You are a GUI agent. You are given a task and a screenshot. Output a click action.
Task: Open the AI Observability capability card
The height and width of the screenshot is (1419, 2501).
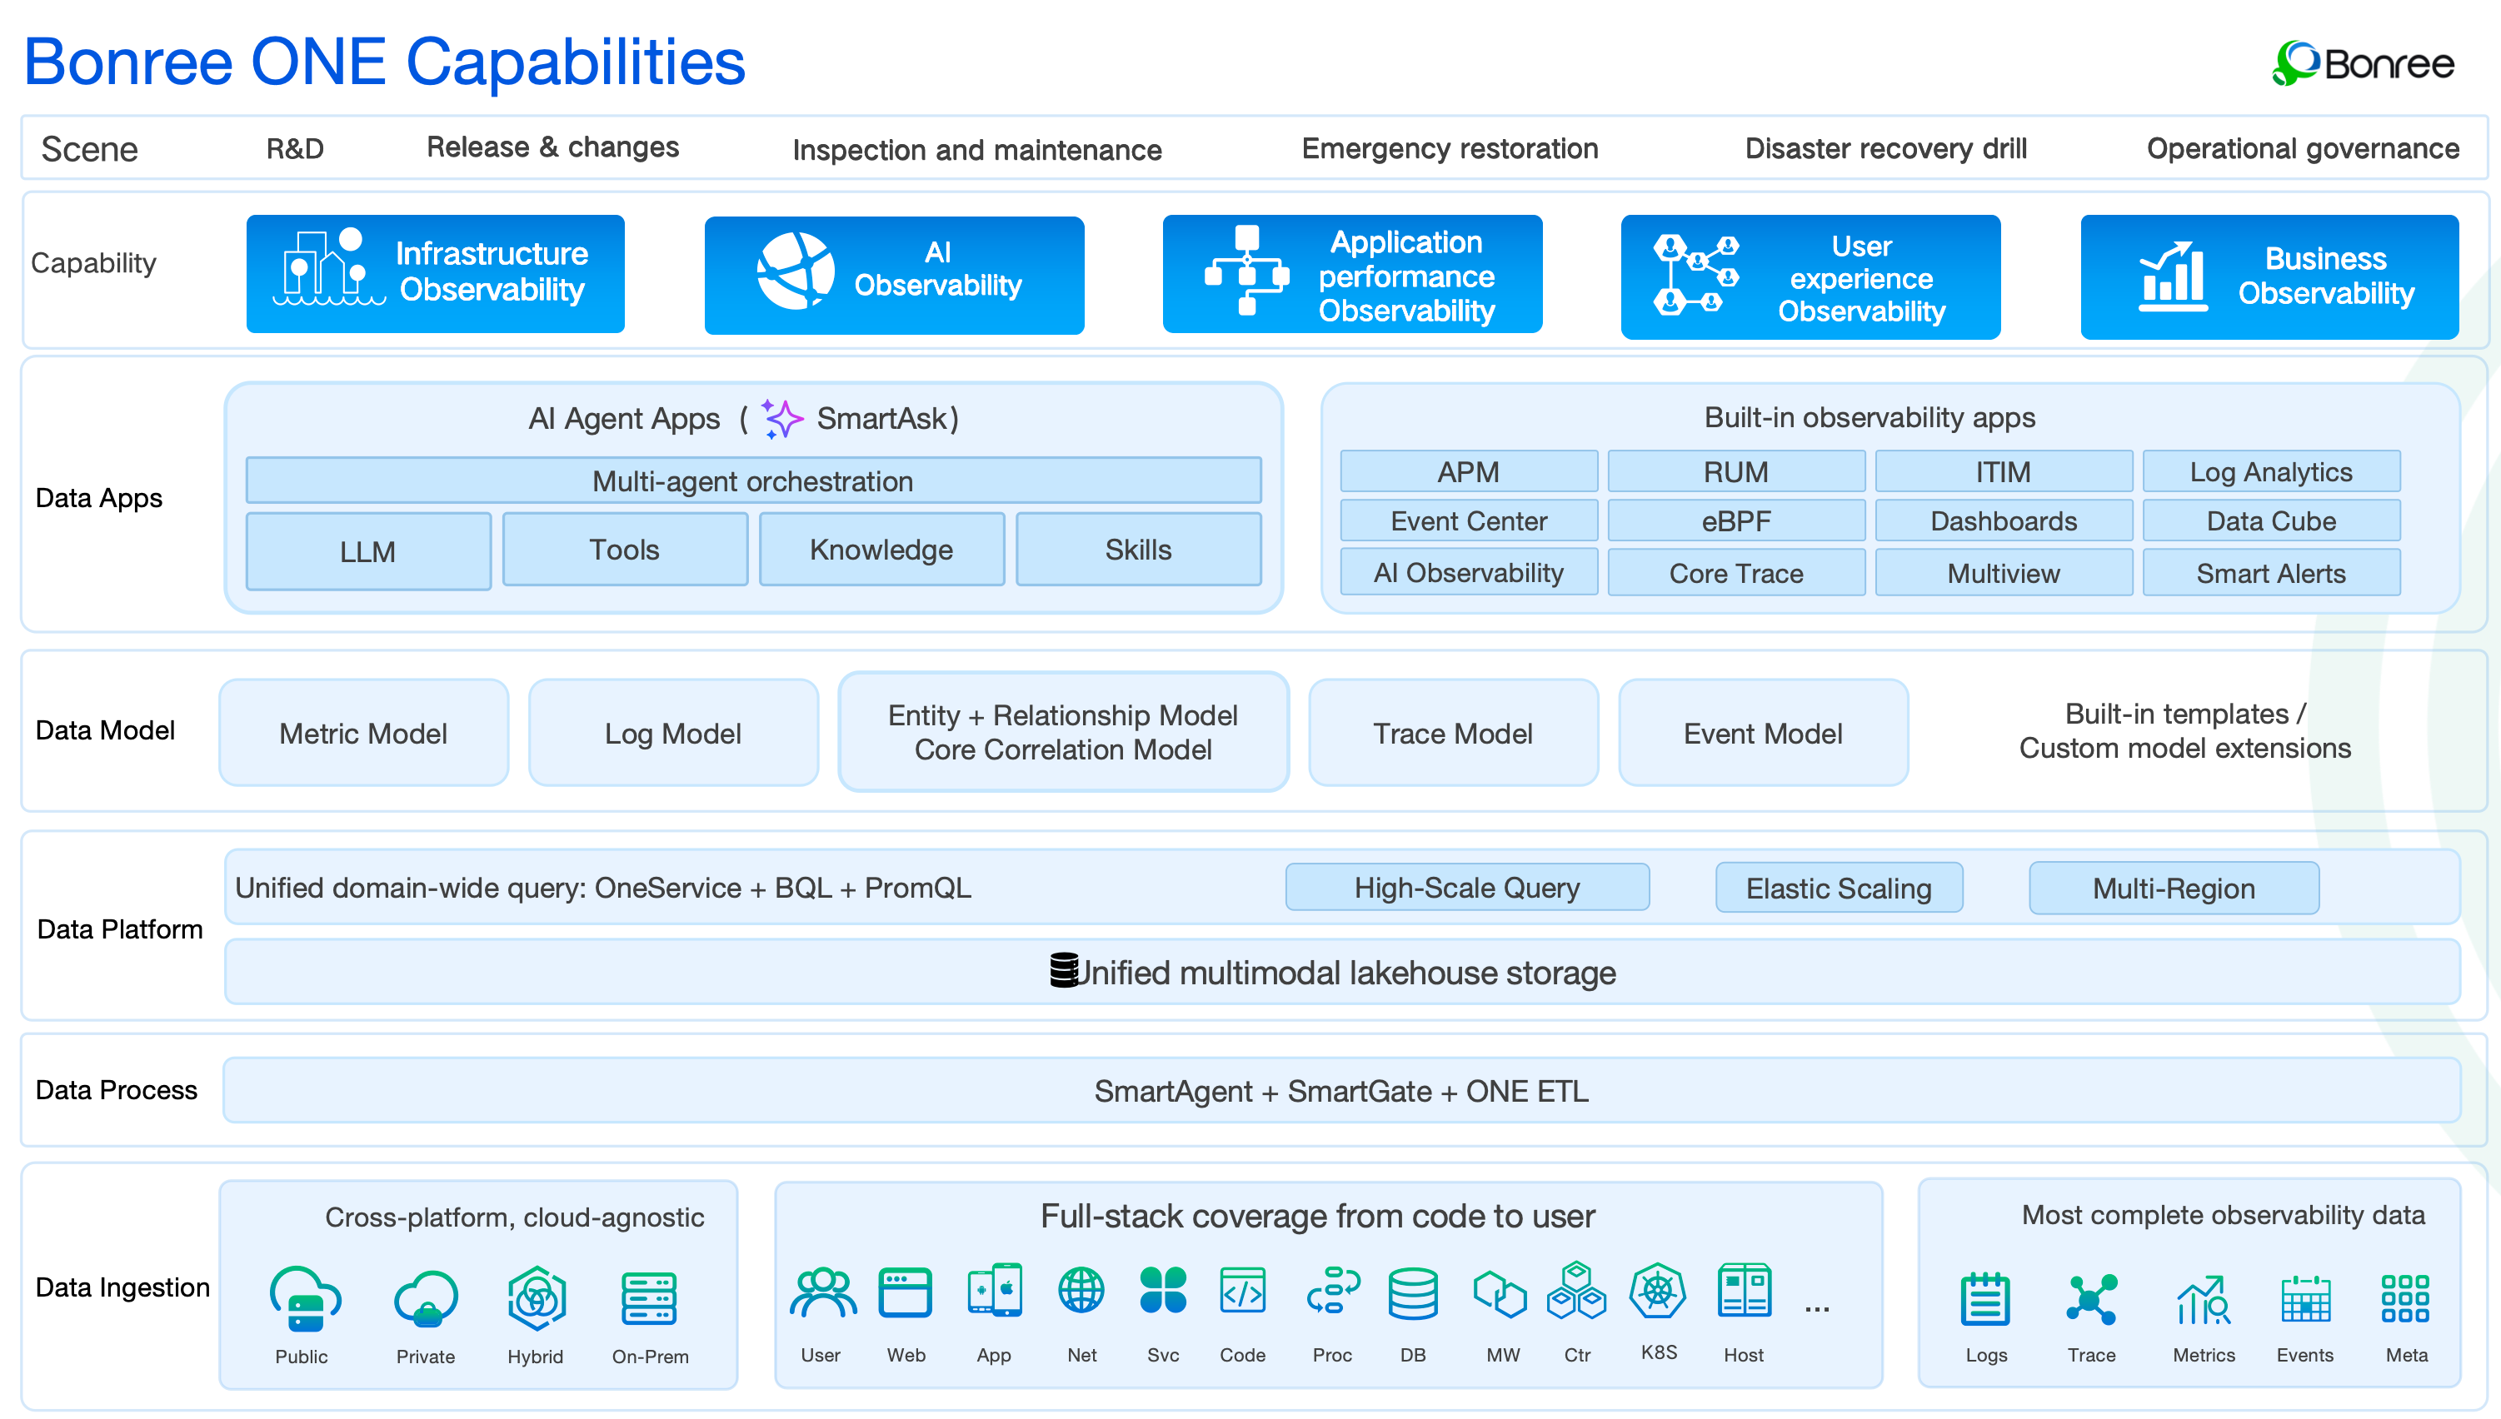[894, 275]
